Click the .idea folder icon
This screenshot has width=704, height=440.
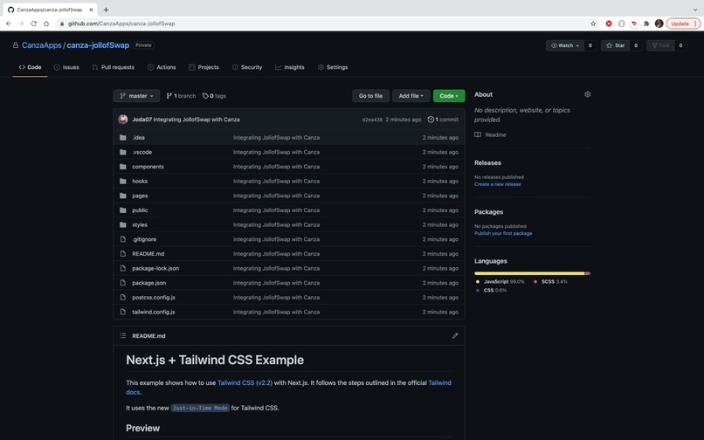(x=122, y=137)
